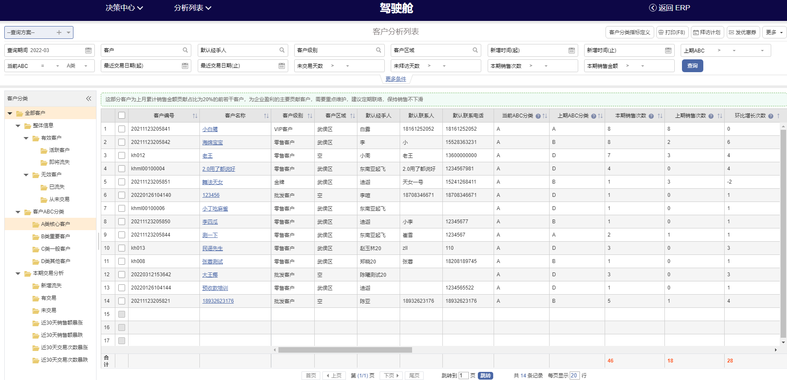Screen dimensions: 787x380
Task: Click the plus icon in 查询方案 box
Action: pyautogui.click(x=59, y=32)
